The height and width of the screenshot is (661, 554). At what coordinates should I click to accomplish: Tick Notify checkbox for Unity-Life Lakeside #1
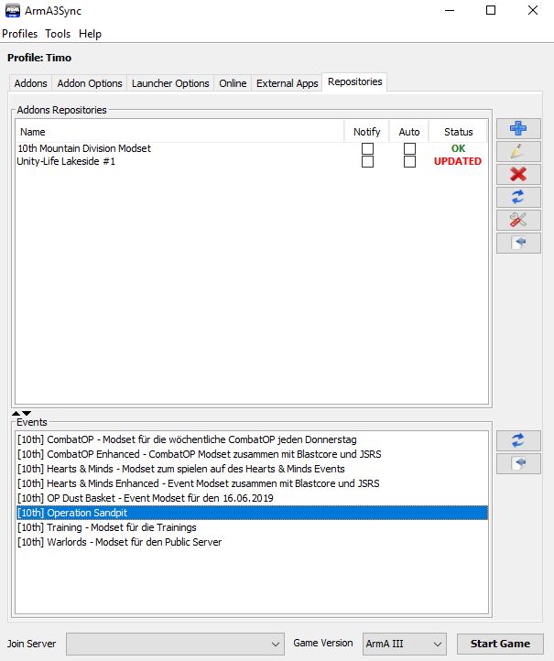367,161
